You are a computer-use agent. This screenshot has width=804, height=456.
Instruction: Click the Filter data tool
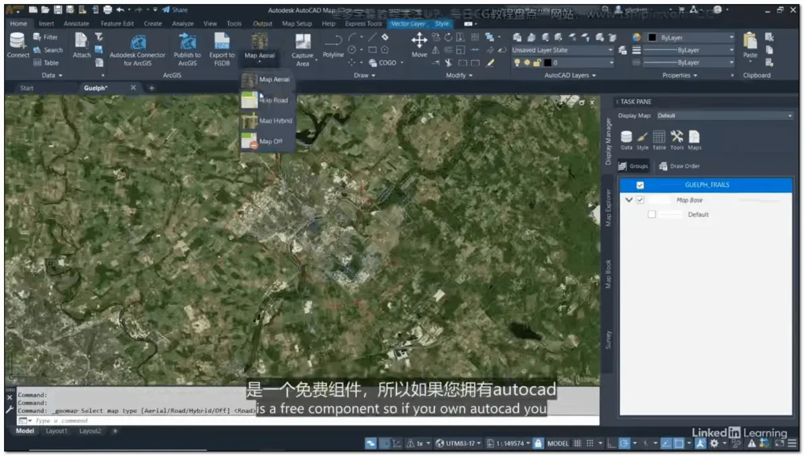click(x=46, y=37)
